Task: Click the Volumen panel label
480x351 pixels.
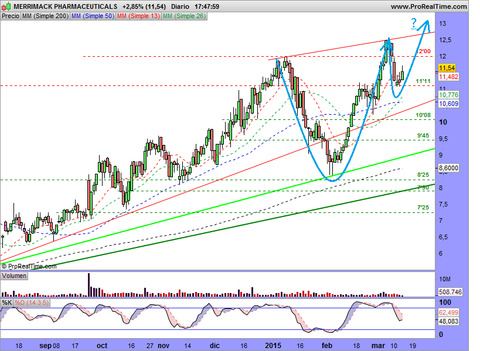Action: [x=14, y=276]
